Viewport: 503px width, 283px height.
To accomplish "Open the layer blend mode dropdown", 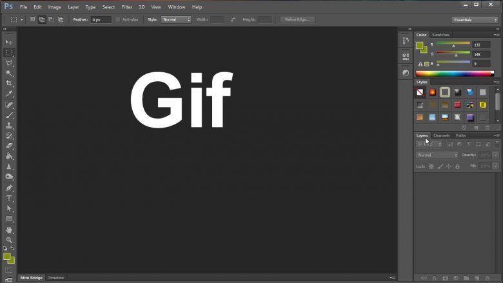I will pos(437,155).
